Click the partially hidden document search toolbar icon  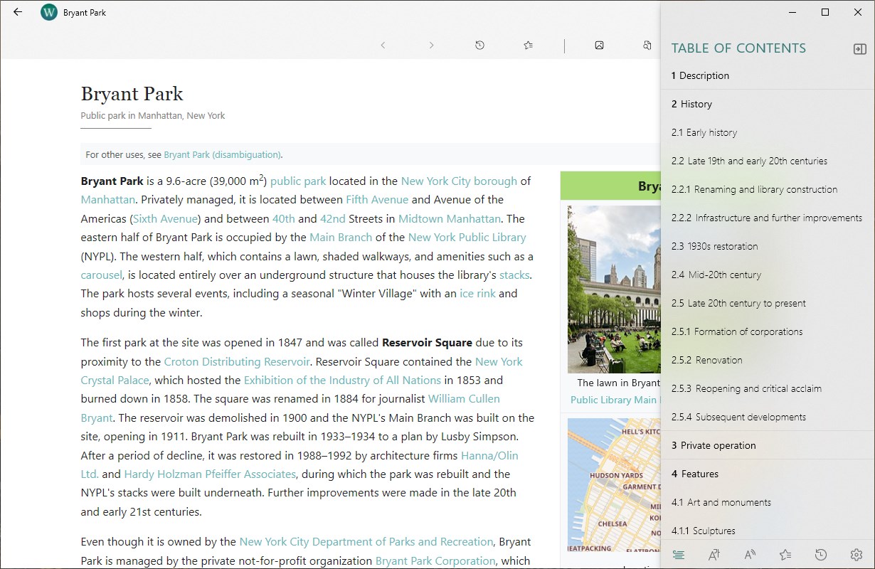647,46
